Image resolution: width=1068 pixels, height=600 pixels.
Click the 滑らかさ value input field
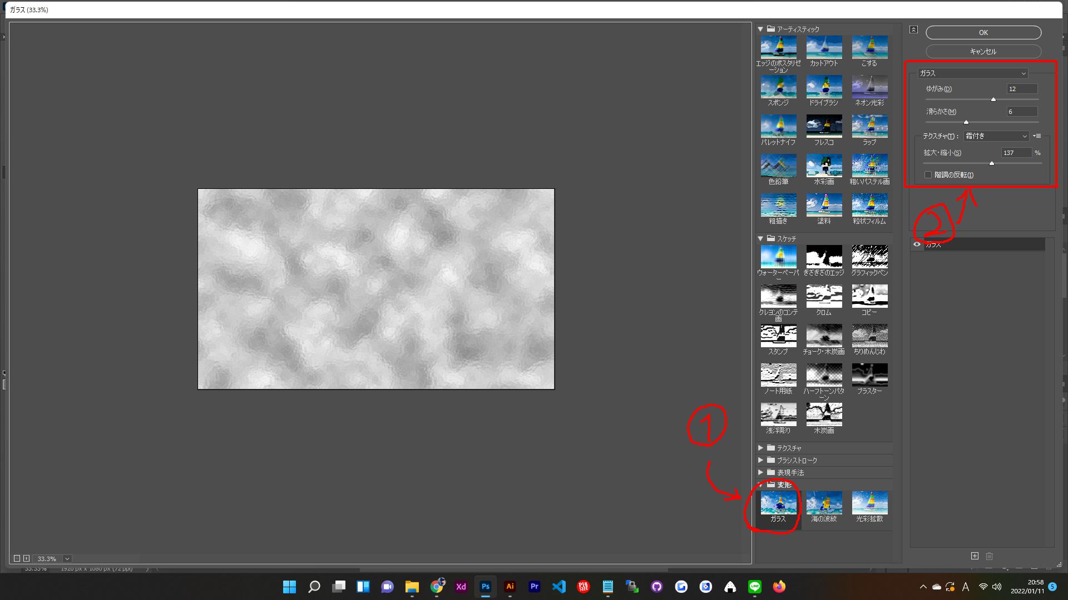click(1021, 112)
